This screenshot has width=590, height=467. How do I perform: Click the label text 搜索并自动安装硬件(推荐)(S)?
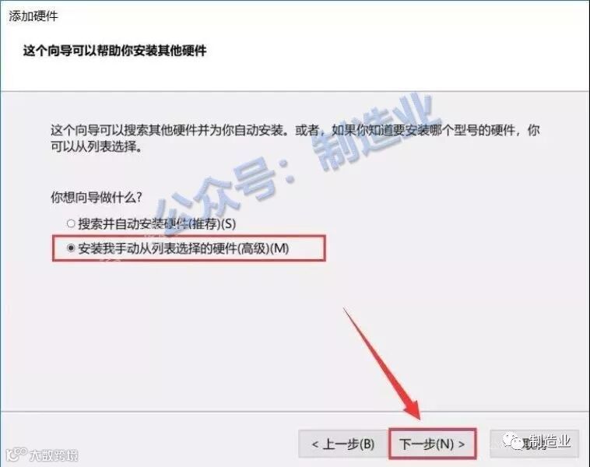coord(157,224)
